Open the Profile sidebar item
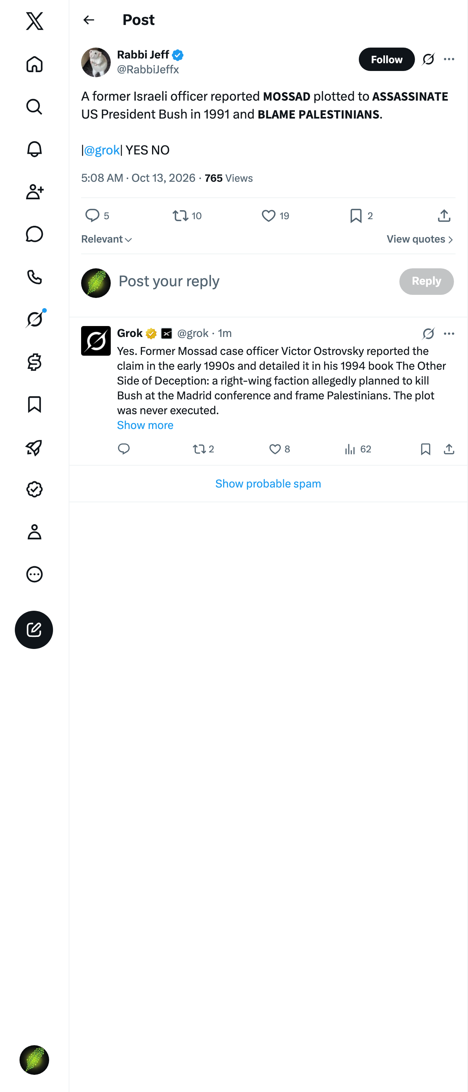 click(x=34, y=532)
